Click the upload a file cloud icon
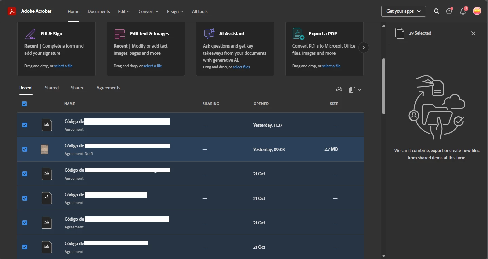 pyautogui.click(x=339, y=90)
